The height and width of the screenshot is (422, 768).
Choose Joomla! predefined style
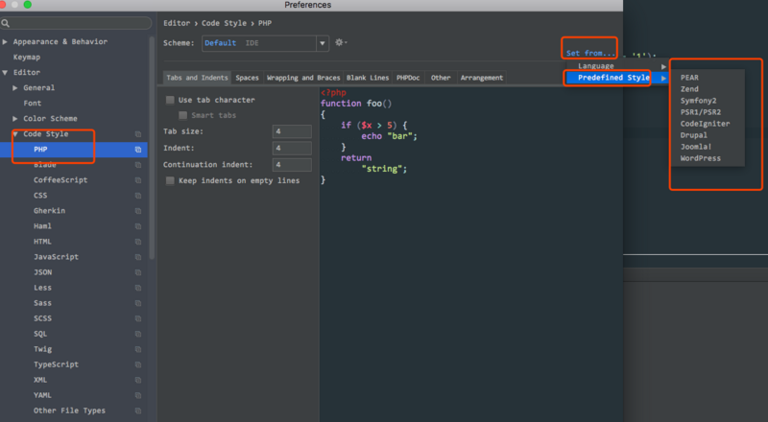[x=696, y=147]
